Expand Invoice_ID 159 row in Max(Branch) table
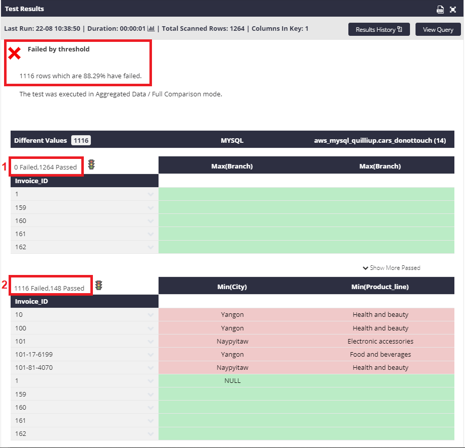 (x=150, y=208)
